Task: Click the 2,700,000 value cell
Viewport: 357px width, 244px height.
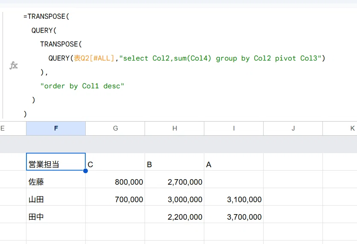Action: (x=174, y=179)
